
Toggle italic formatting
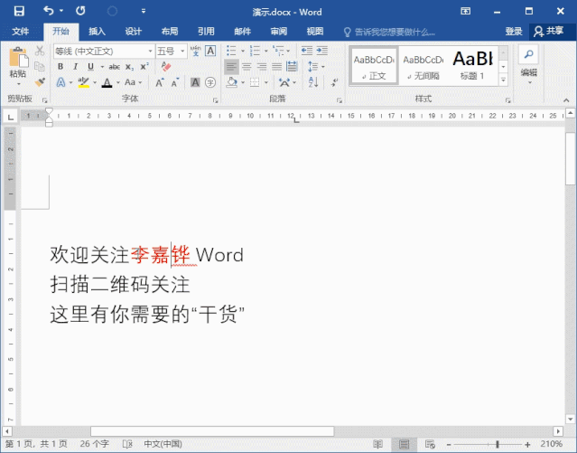pos(76,67)
